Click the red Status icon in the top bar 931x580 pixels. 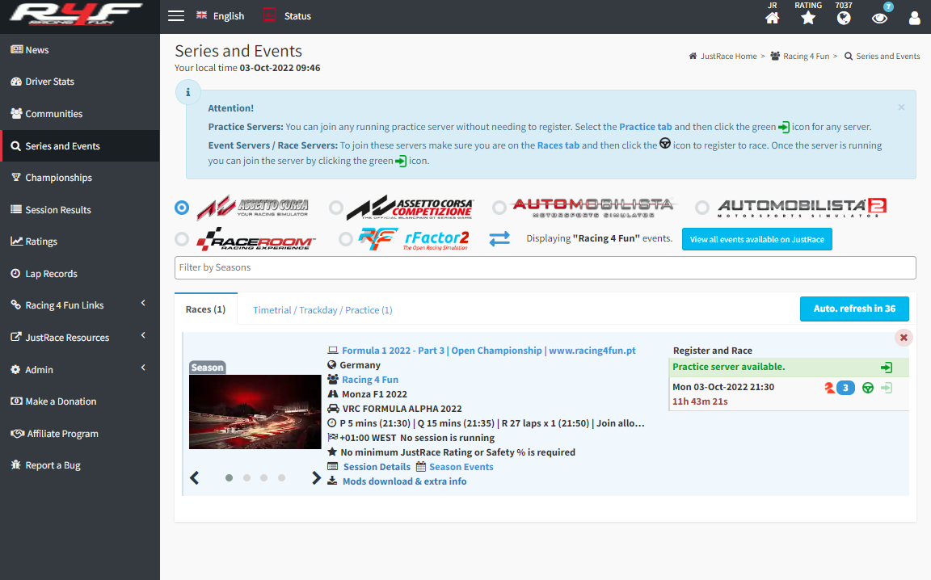click(269, 15)
